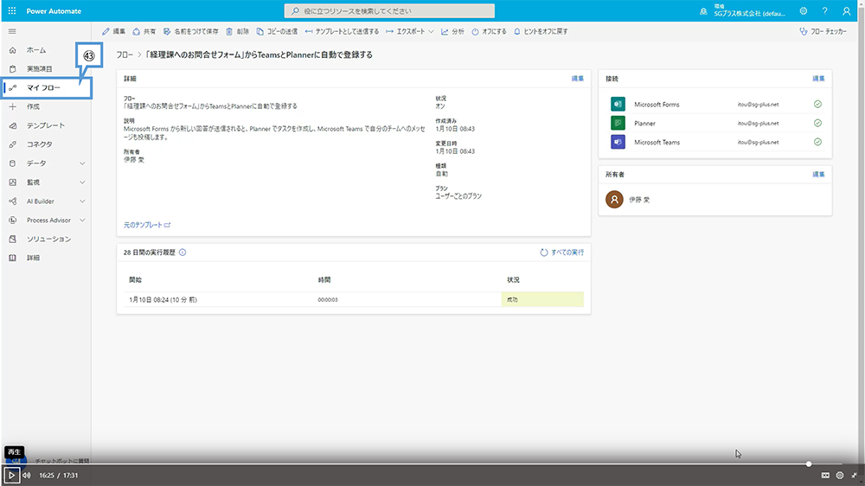Click the run duration 00:00:03 cell
The width and height of the screenshot is (865, 486).
tap(328, 299)
